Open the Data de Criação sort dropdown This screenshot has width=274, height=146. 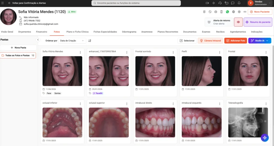[x=72, y=41]
